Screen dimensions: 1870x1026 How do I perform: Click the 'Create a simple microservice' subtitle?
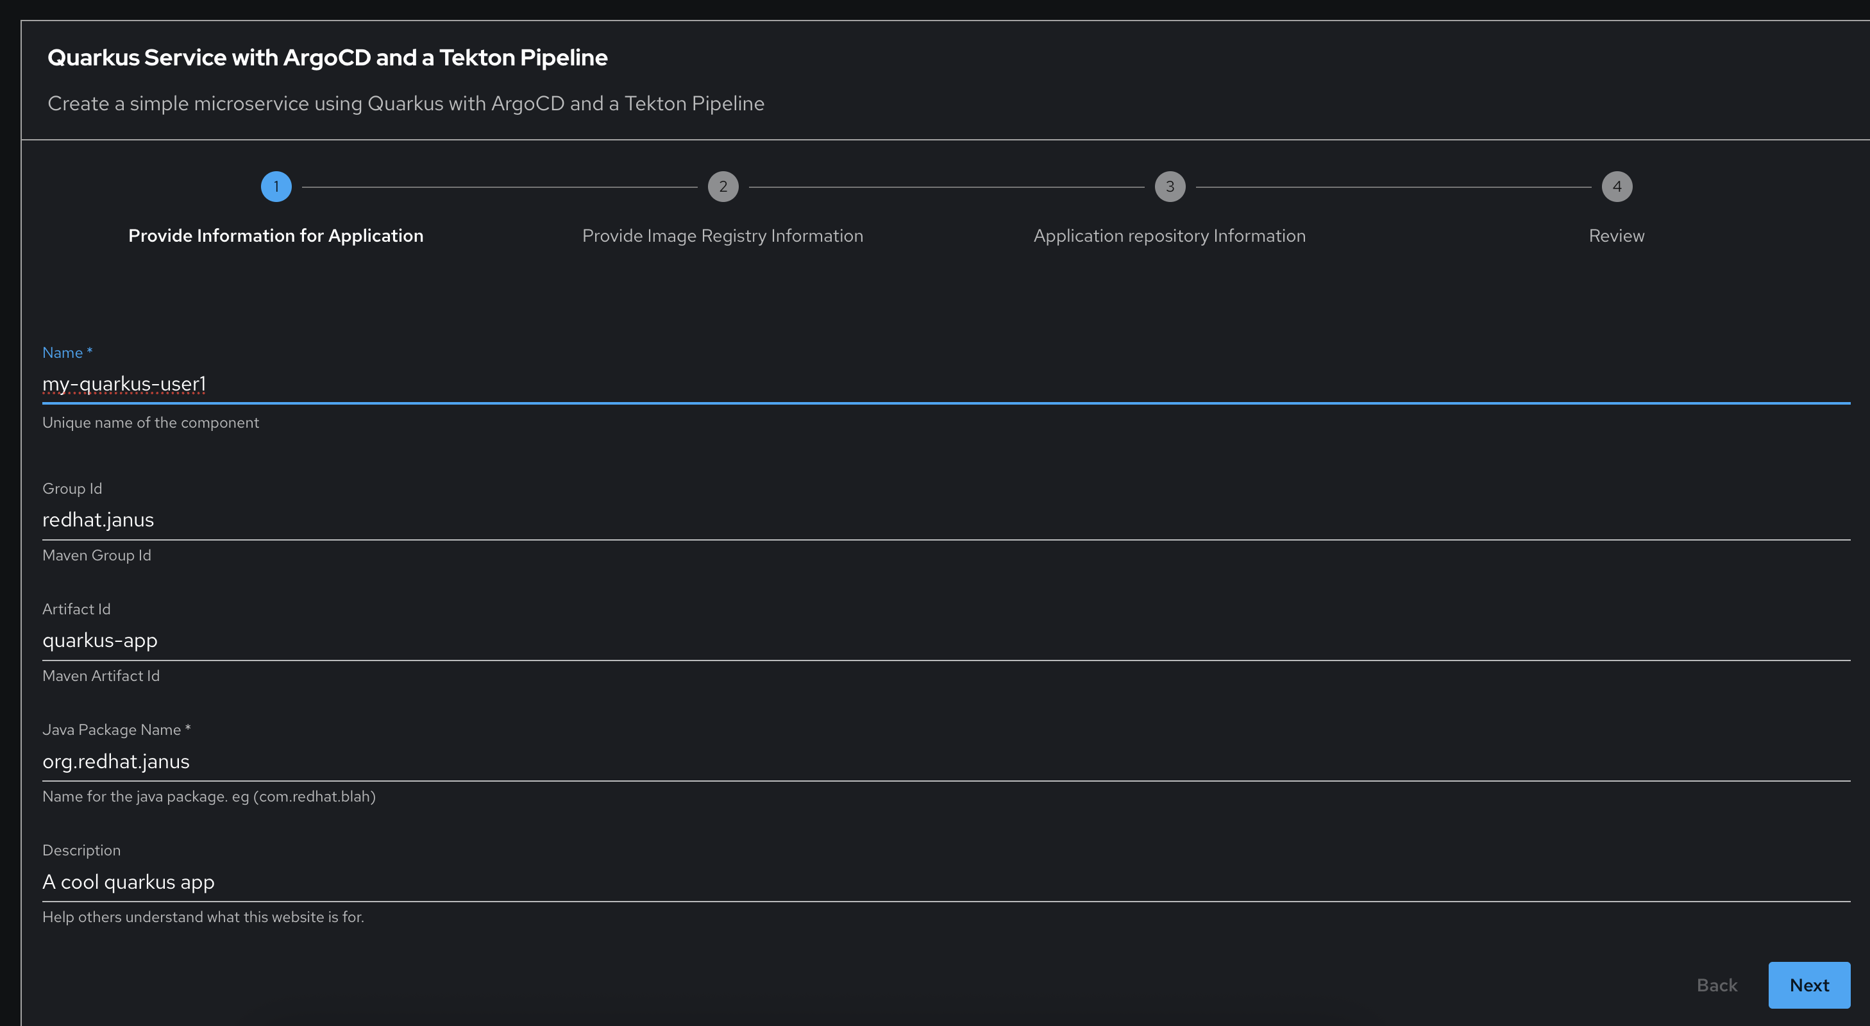pyautogui.click(x=406, y=104)
